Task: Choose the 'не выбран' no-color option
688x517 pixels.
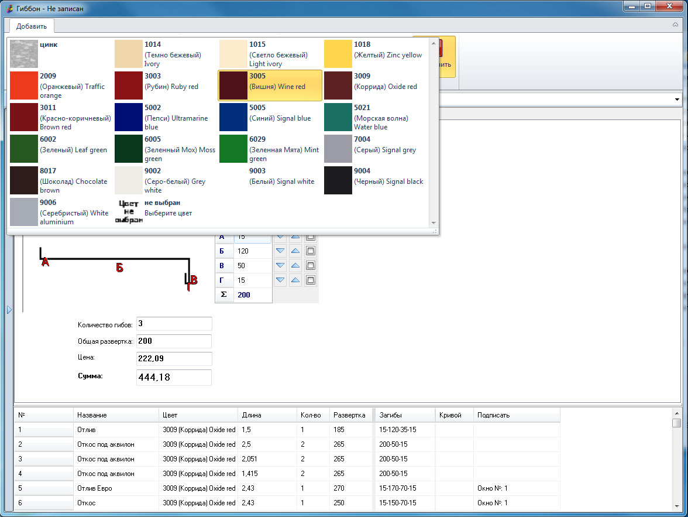Action: [x=165, y=212]
